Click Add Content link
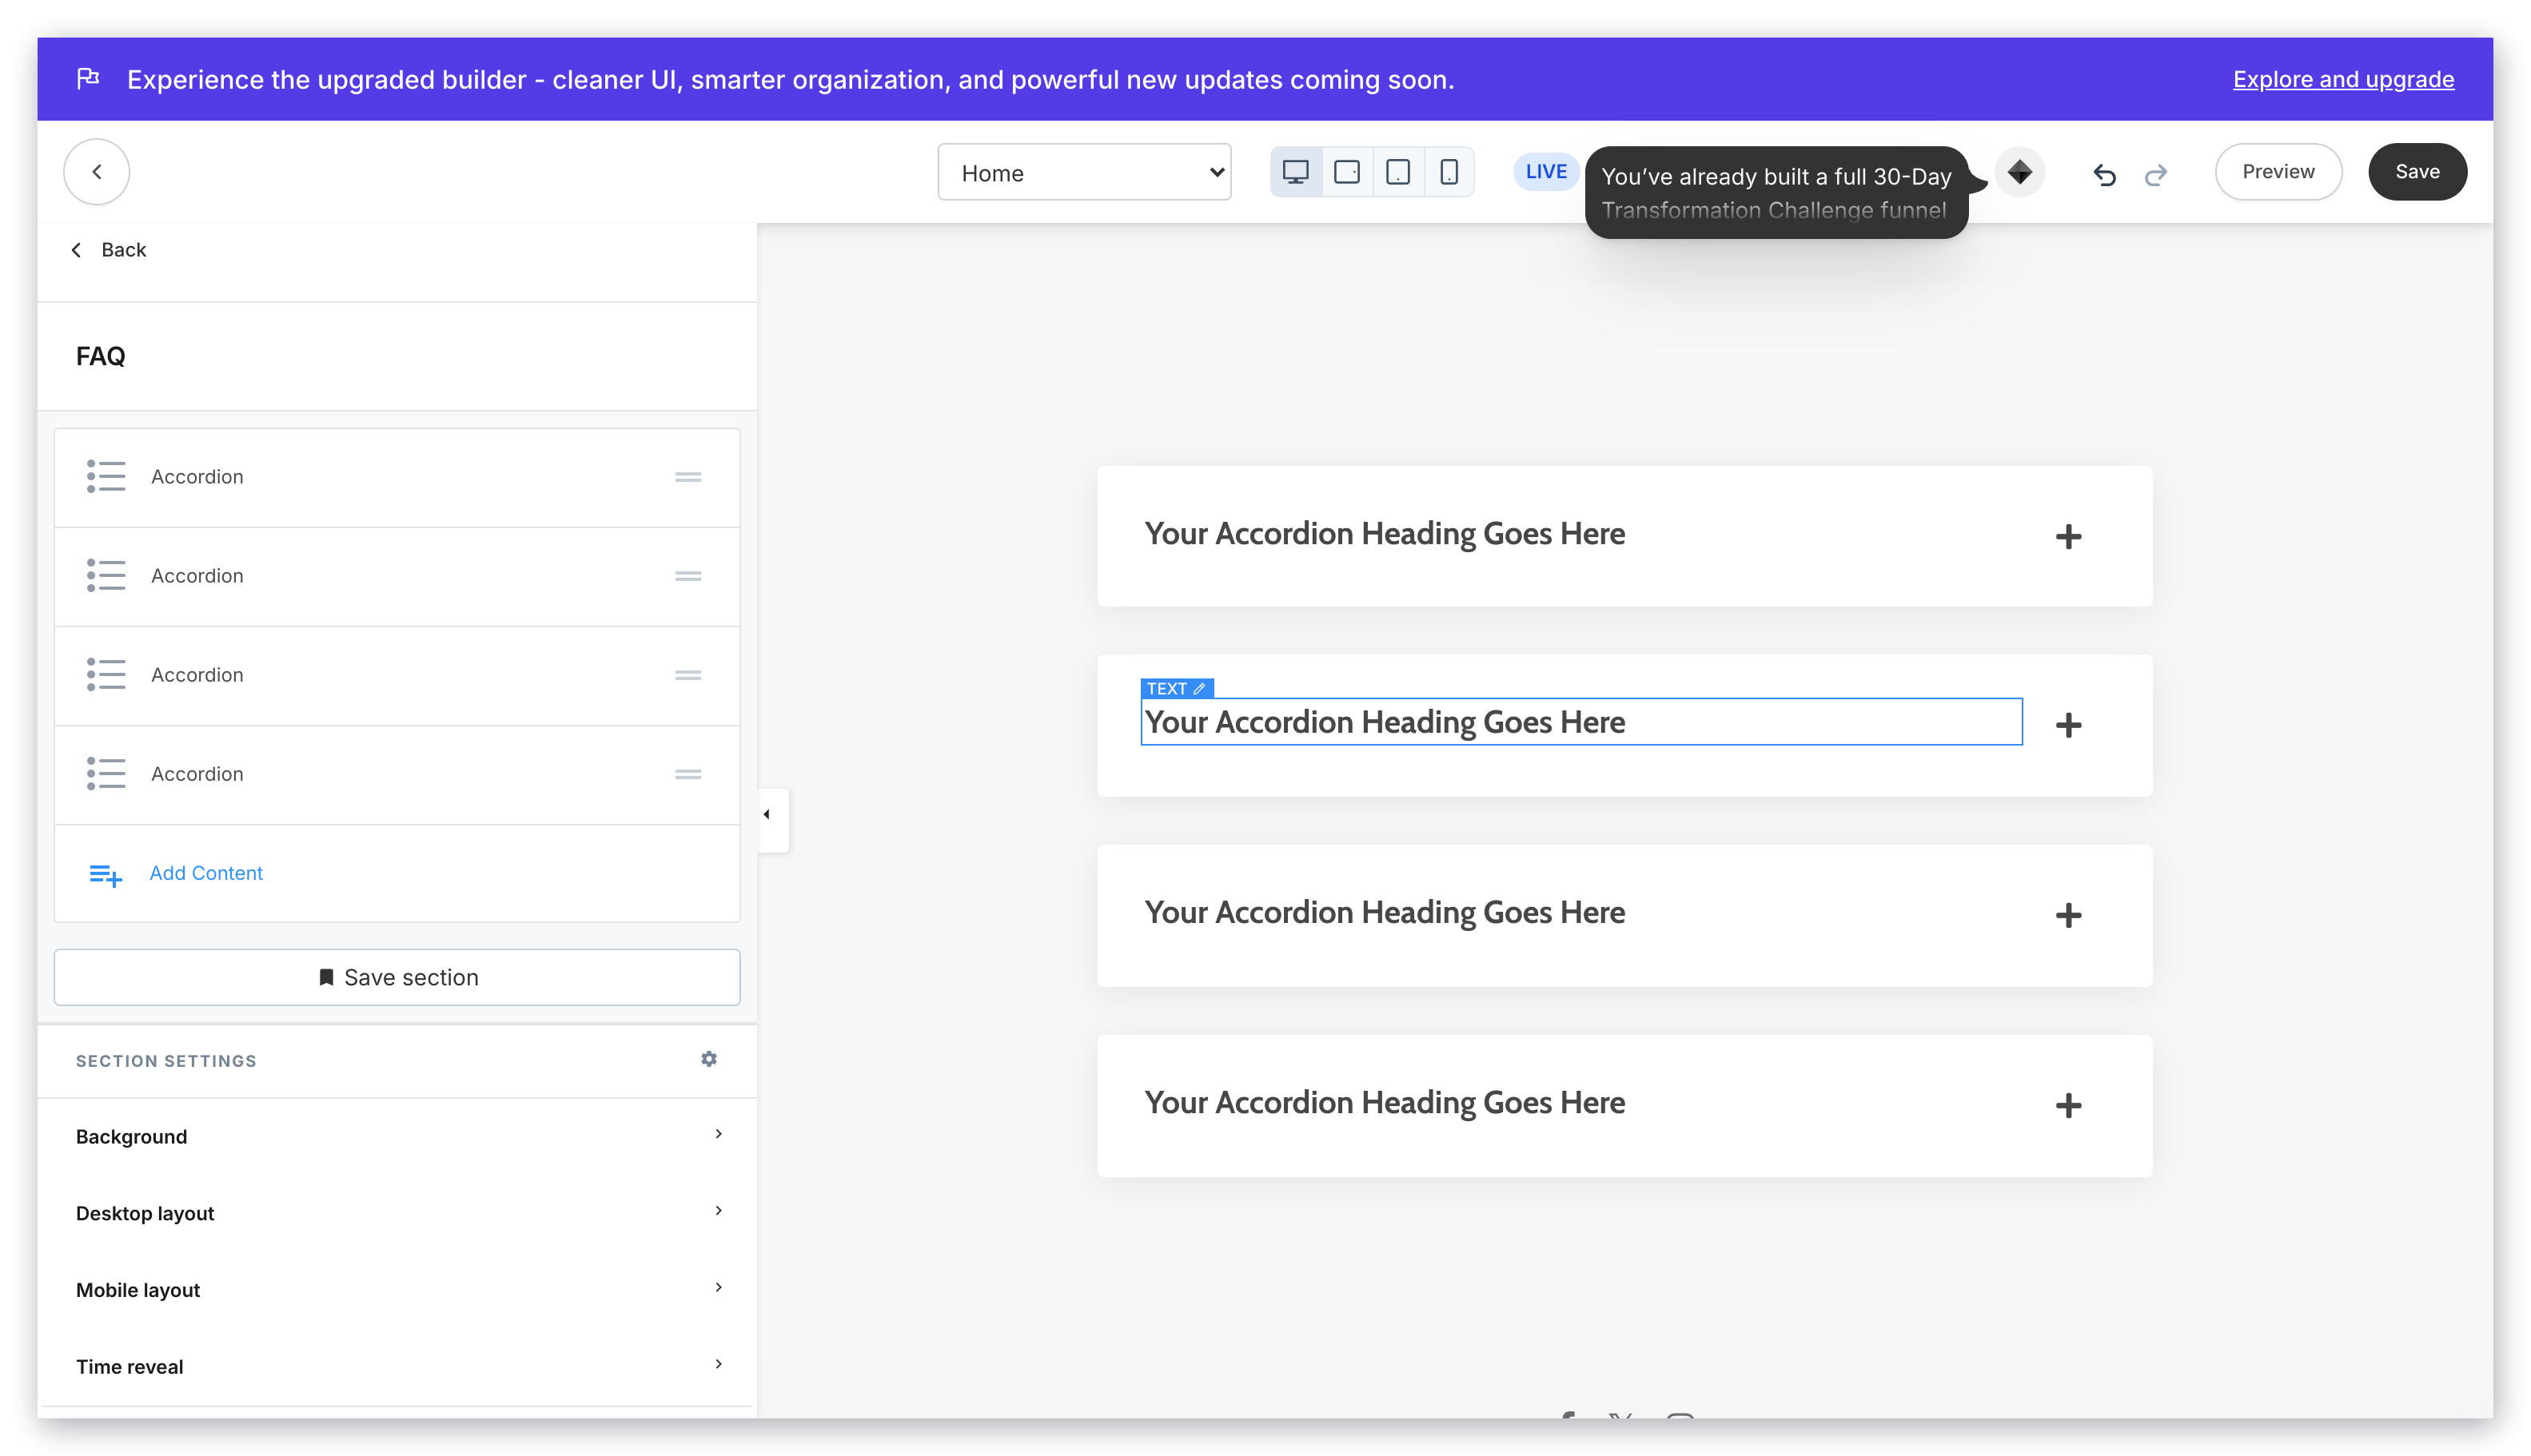2531x1456 pixels. (x=206, y=873)
